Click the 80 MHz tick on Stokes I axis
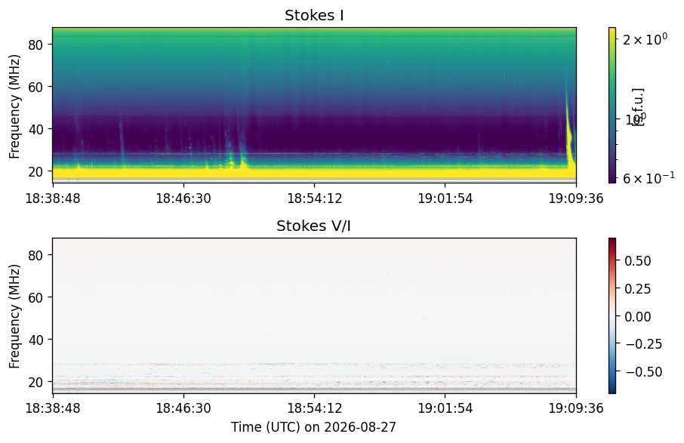The width and height of the screenshot is (684, 443). [x=35, y=45]
